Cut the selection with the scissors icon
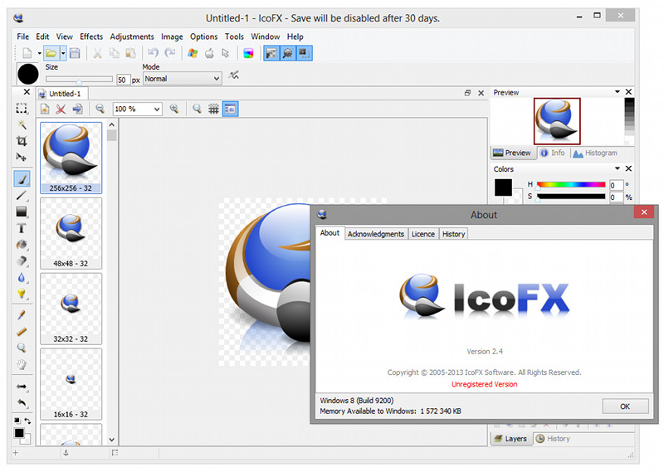664x472 pixels. (x=97, y=53)
